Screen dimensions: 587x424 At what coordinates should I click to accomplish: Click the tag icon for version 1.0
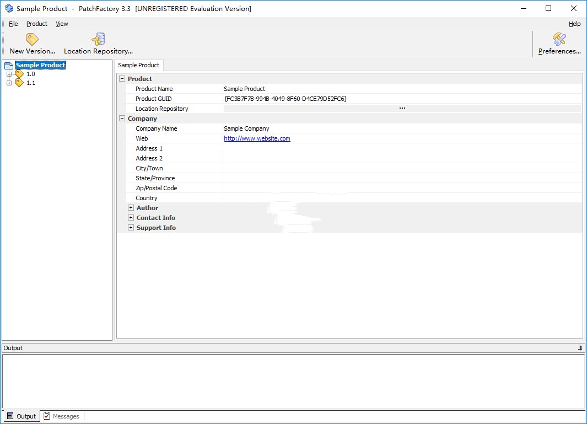(19, 74)
